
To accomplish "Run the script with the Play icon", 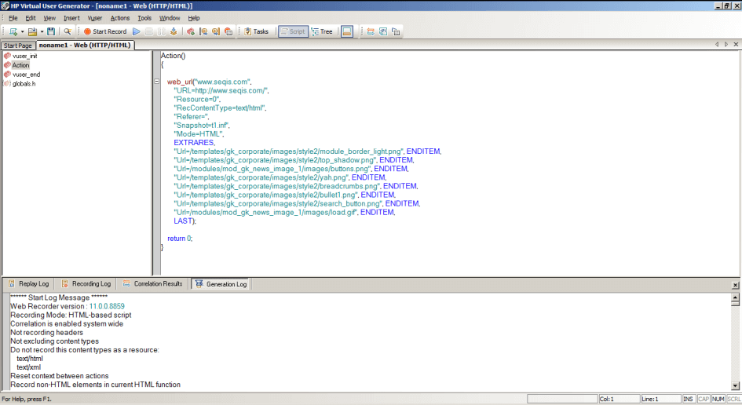I will 136,31.
